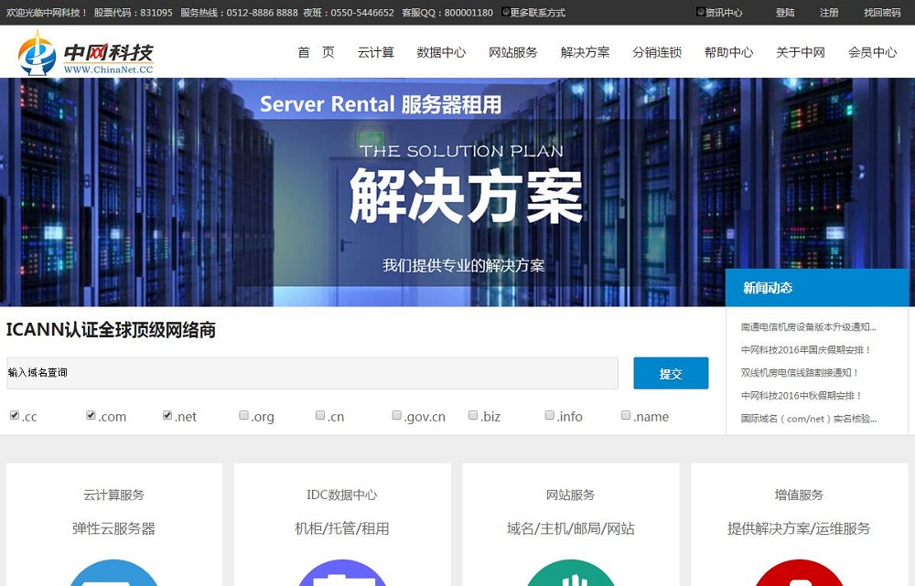This screenshot has height=586, width=915.
Task: Open the blue cloud computing service icon
Action: click(x=113, y=572)
